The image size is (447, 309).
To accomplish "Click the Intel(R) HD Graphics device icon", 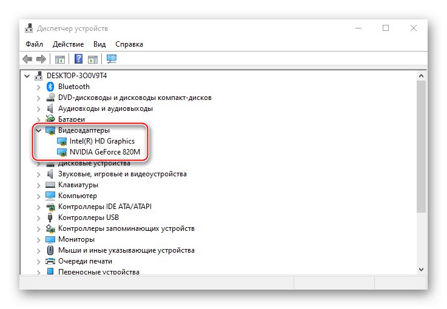I will pos(62,141).
